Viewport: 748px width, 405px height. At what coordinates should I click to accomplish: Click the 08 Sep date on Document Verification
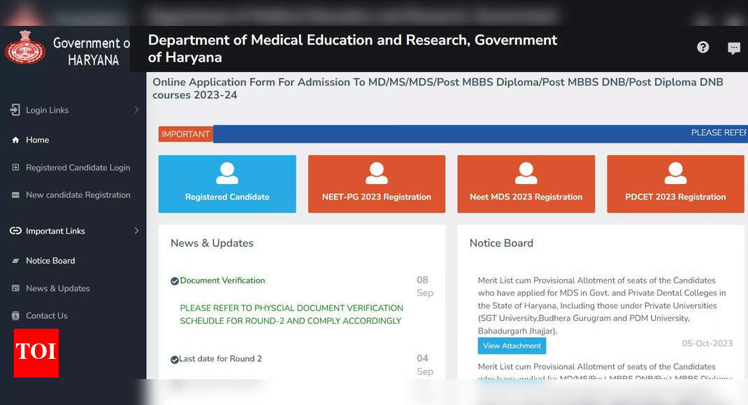point(424,286)
